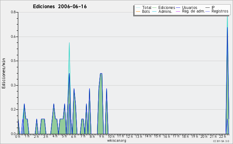Click the 0.2 y-axis value
Image resolution: width=233 pixels, height=144 pixels.
pyautogui.click(x=13, y=109)
